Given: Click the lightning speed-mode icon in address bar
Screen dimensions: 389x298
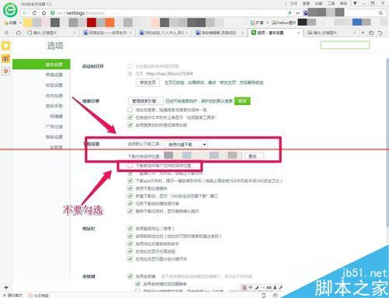Looking at the screenshot, I should point(289,12).
